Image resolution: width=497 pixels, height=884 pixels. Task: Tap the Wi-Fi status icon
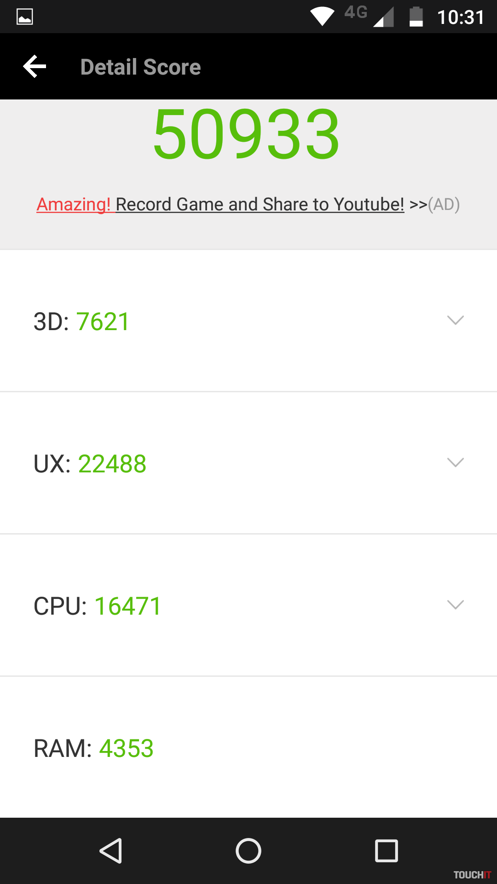[322, 17]
